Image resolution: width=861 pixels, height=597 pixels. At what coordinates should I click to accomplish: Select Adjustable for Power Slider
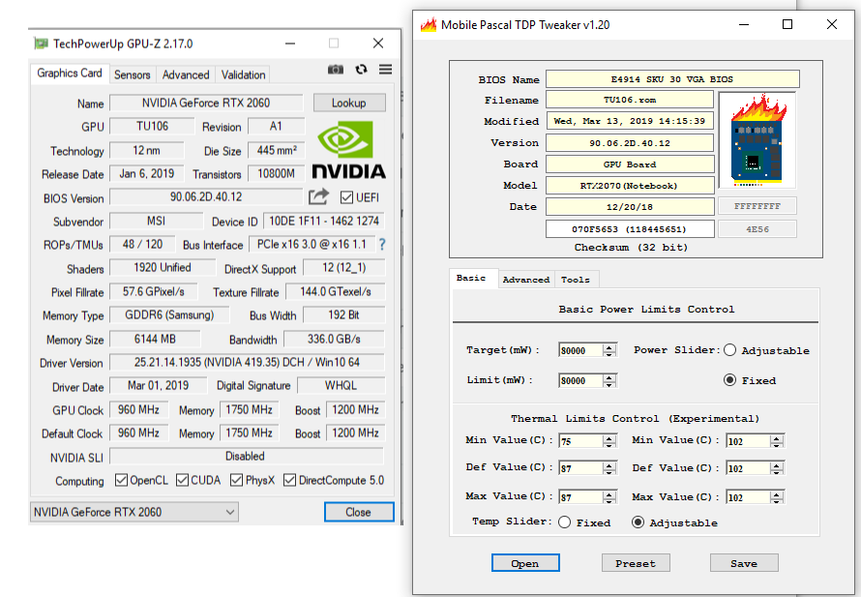[729, 350]
